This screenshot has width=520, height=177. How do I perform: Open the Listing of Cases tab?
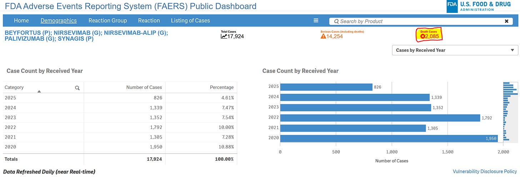click(x=190, y=21)
